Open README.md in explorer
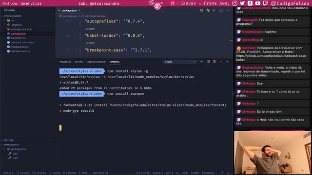Image resolution: width=312 pixels, height=175 pixels. [19, 38]
